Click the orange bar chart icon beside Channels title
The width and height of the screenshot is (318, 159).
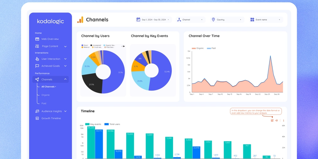(x=80, y=20)
